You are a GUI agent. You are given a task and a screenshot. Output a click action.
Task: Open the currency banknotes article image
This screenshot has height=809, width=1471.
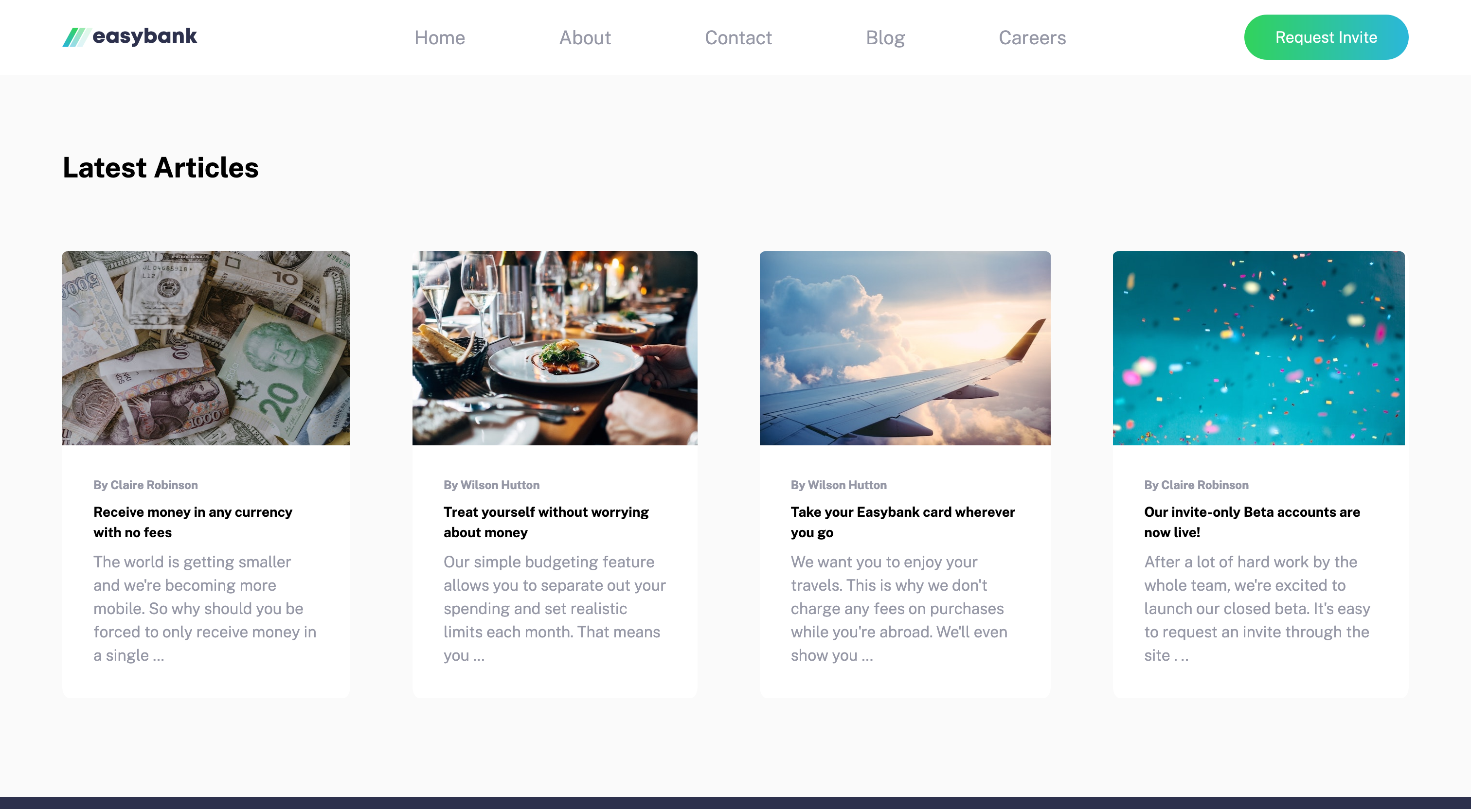click(206, 348)
